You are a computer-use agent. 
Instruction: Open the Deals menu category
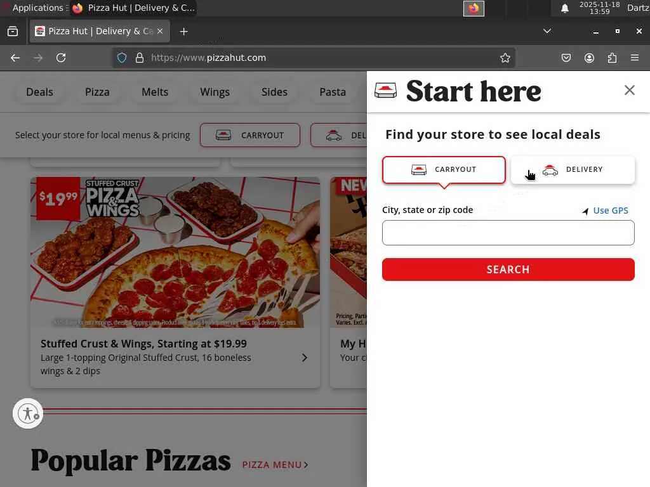(x=40, y=92)
